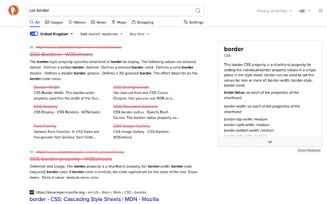Click the W3Schools favicon of first result

pyautogui.click(x=32, y=47)
